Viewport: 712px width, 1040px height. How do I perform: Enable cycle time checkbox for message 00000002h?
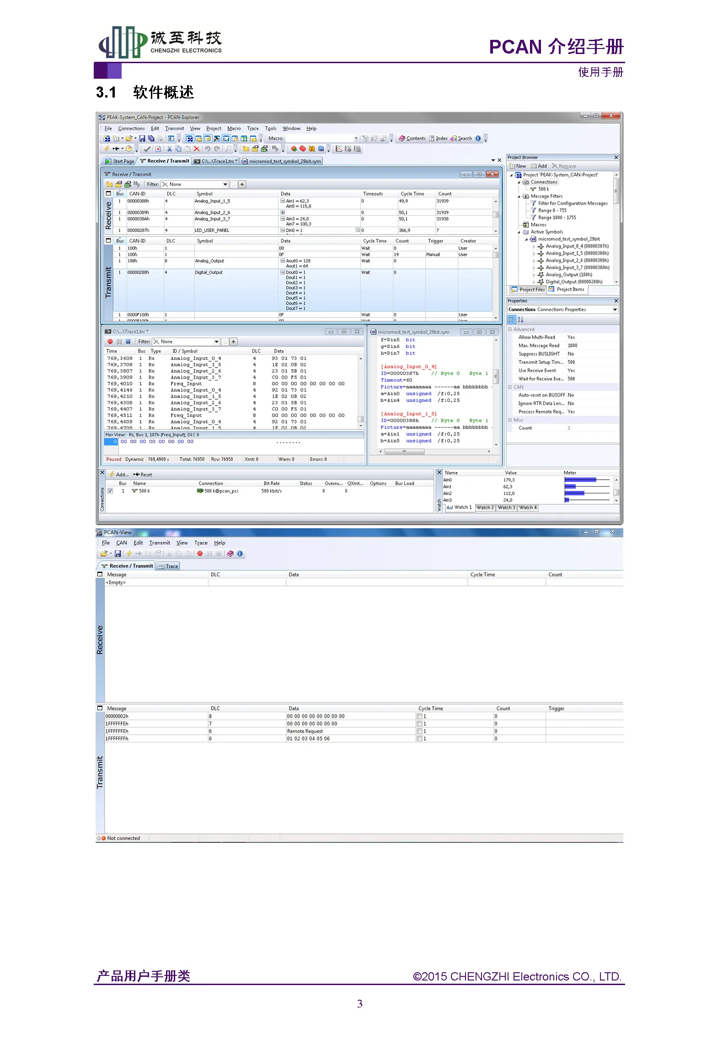tap(419, 716)
